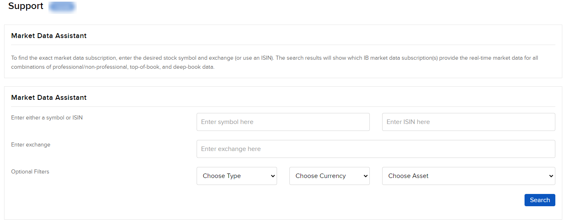The image size is (566, 223).
Task: Click the market data subscription description paragraph
Action: tap(275, 62)
